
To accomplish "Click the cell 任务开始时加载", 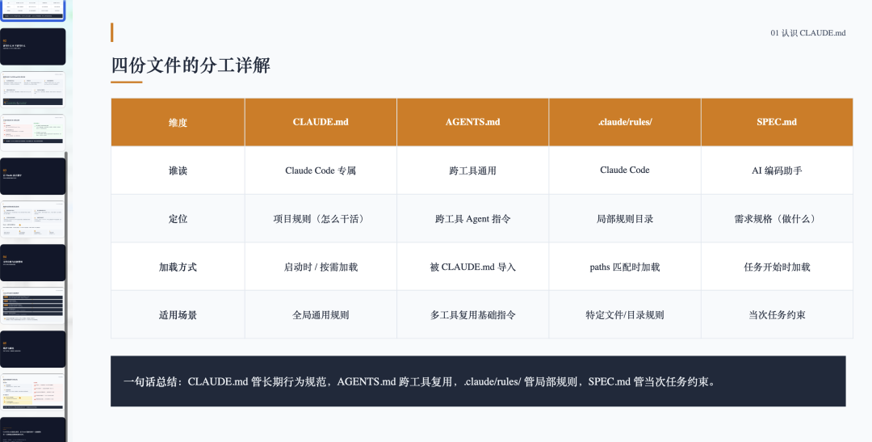I will click(777, 267).
